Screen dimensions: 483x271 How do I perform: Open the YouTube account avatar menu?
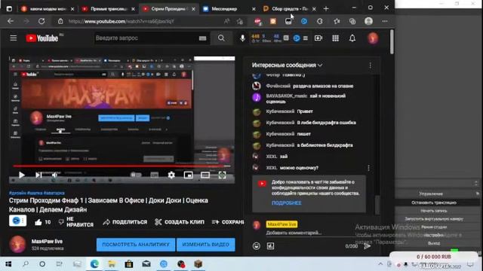click(373, 38)
